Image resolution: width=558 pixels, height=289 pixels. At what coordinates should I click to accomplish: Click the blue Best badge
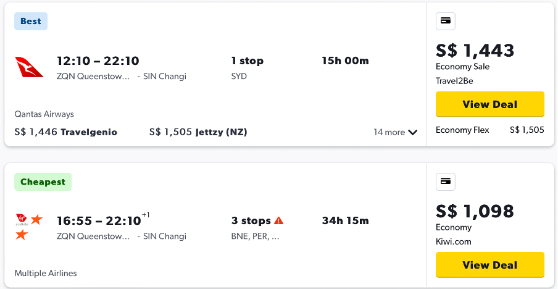pyautogui.click(x=31, y=21)
